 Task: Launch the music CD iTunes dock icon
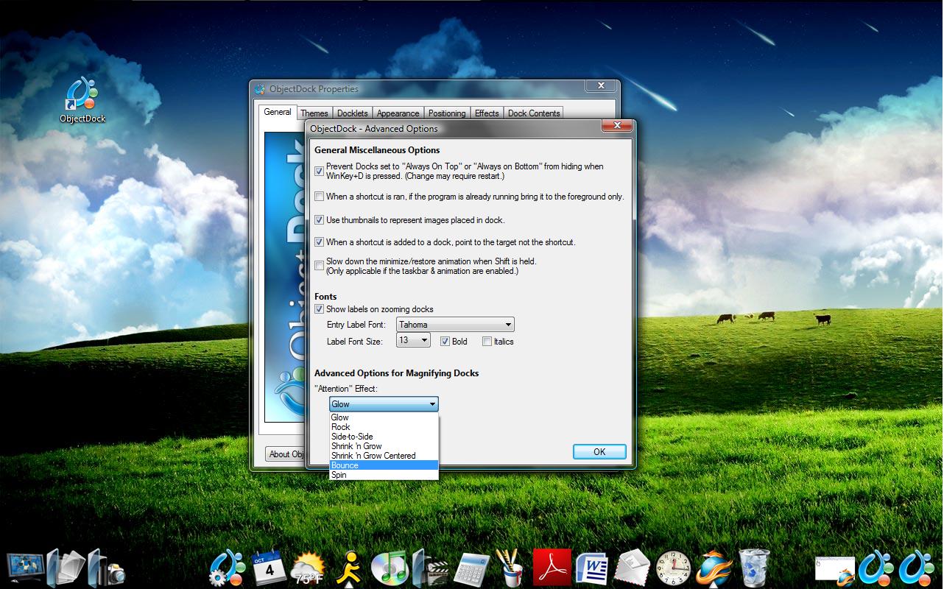390,568
